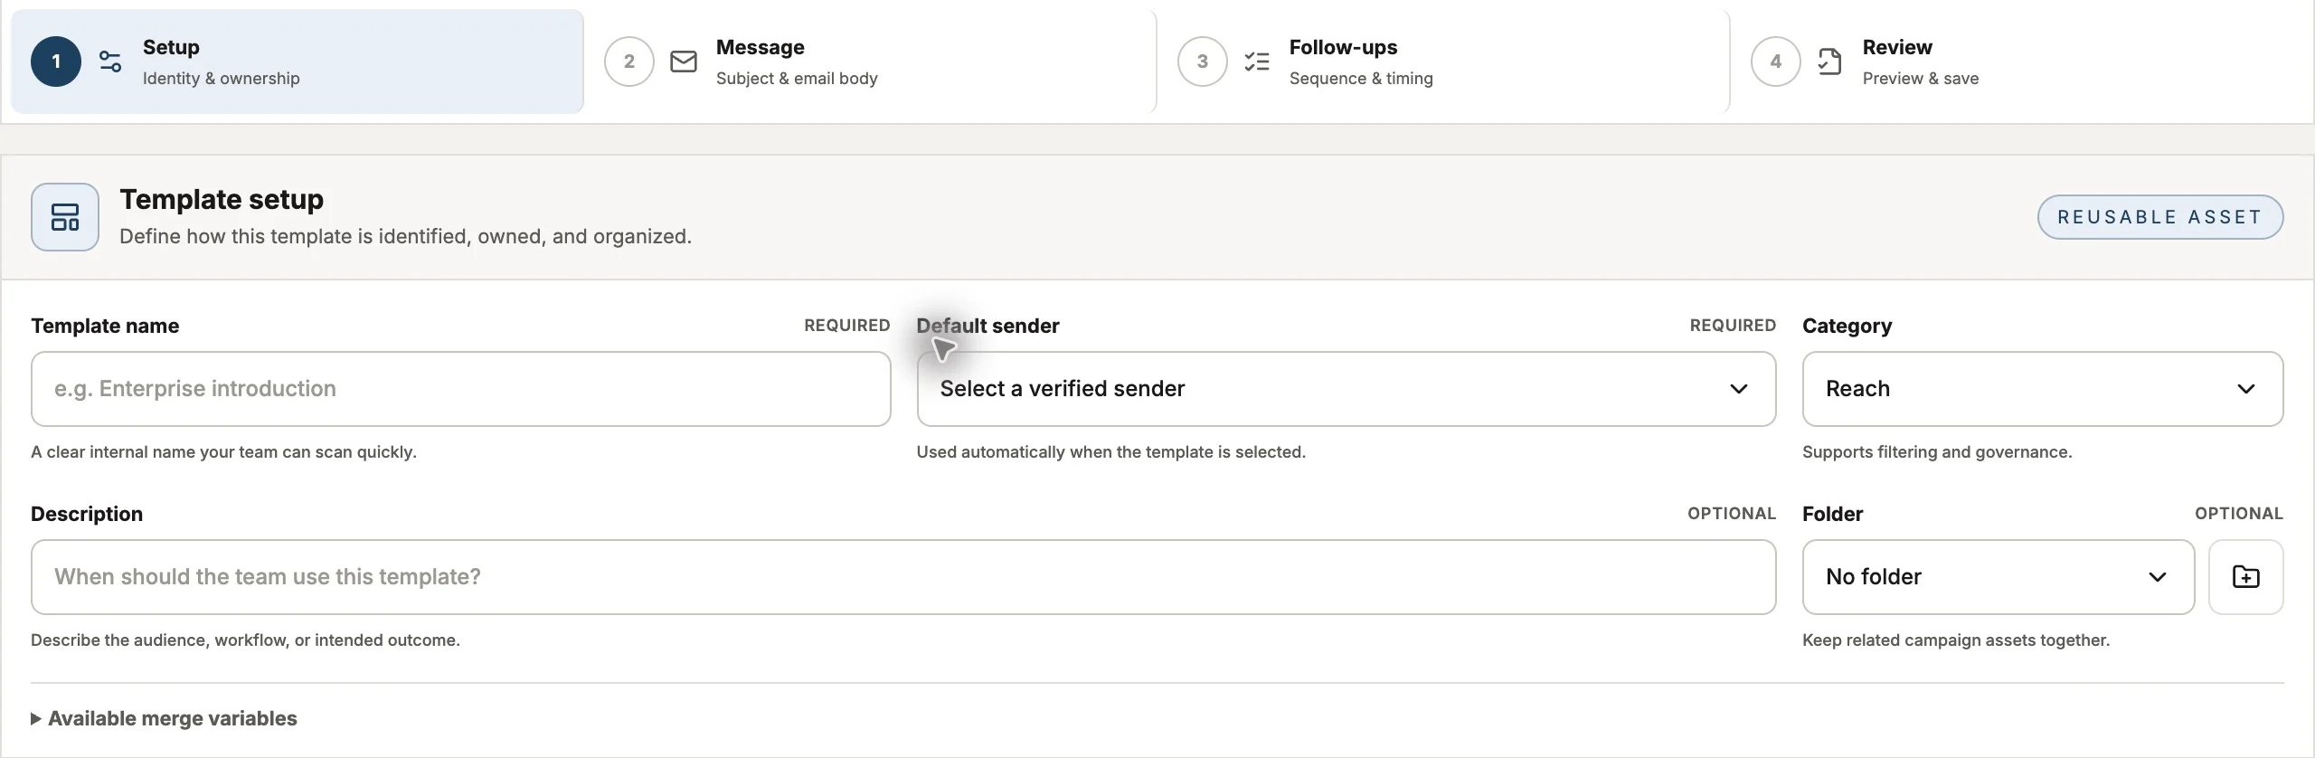Viewport: 2315px width, 758px height.
Task: Click the Template name label
Action: click(x=105, y=326)
